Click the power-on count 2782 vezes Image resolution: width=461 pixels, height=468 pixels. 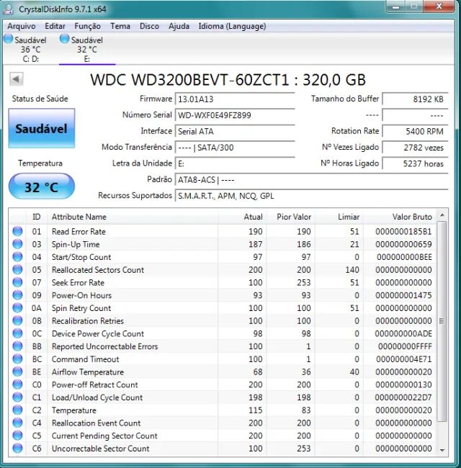tap(415, 148)
